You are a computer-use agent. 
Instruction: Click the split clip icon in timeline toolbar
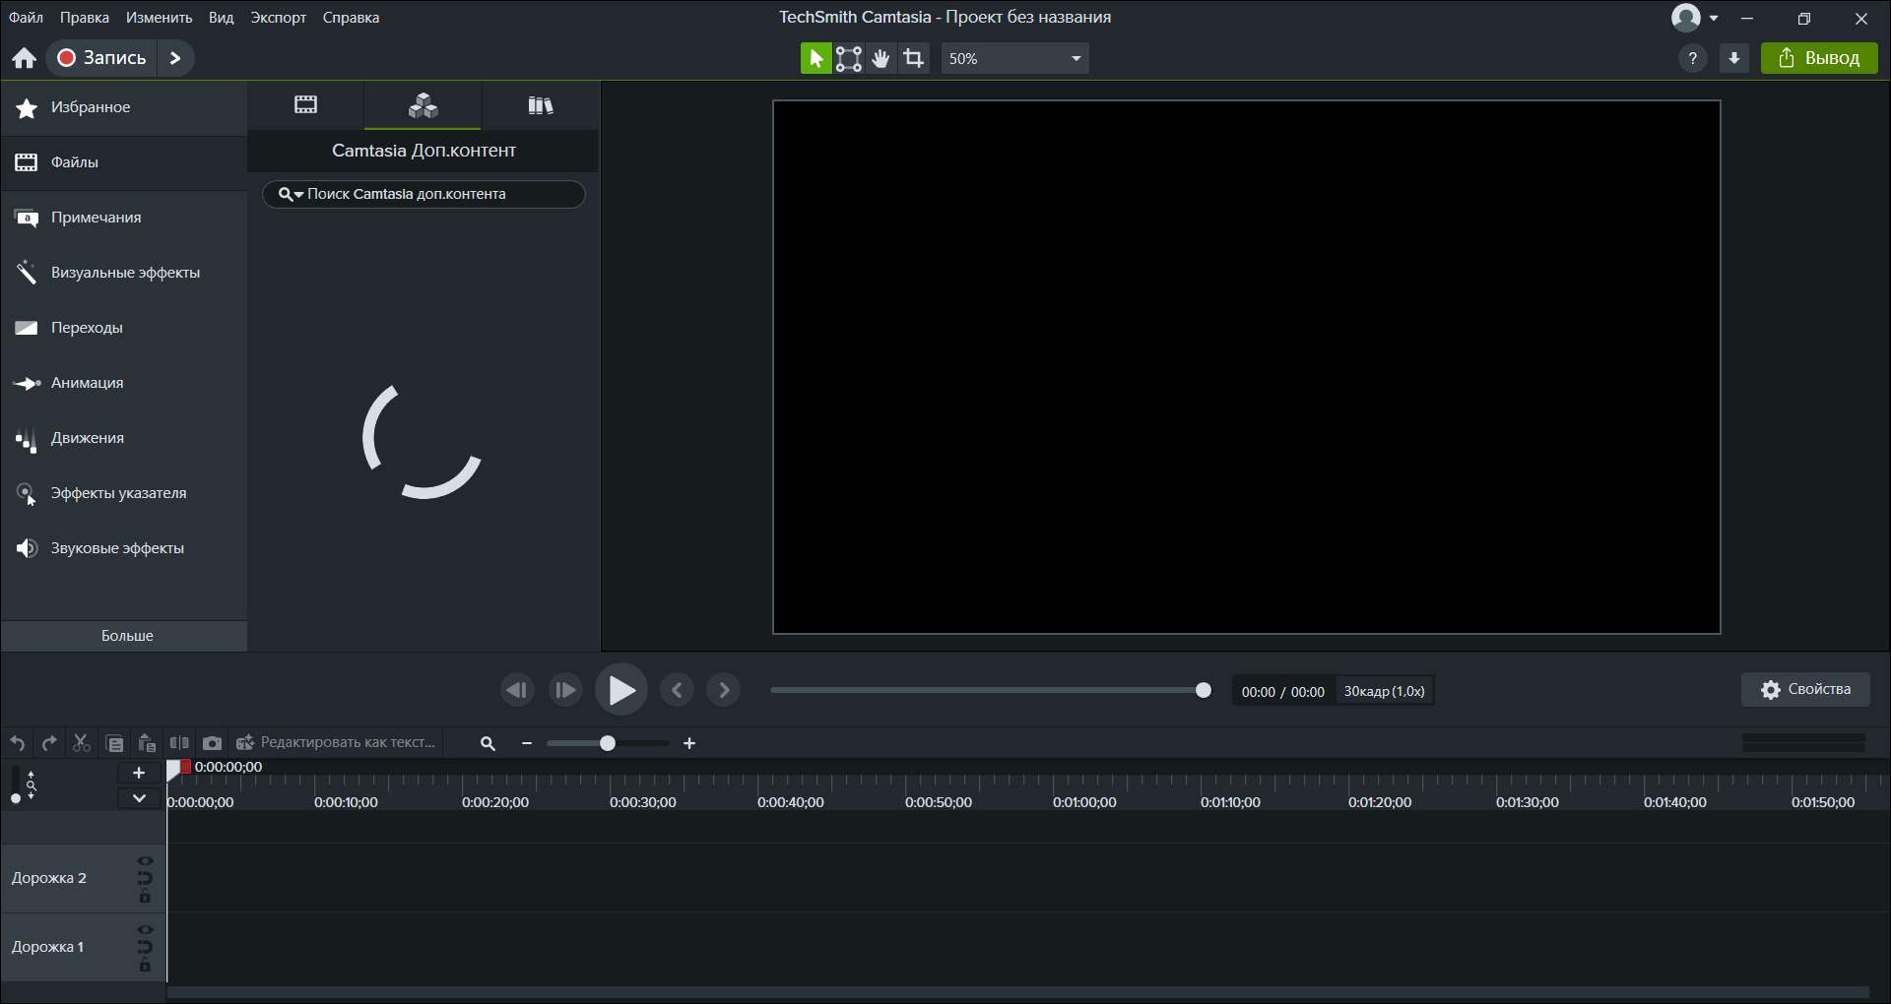(179, 743)
